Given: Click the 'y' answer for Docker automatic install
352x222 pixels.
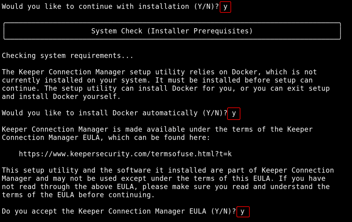Looking at the screenshot, I should point(234,113).
